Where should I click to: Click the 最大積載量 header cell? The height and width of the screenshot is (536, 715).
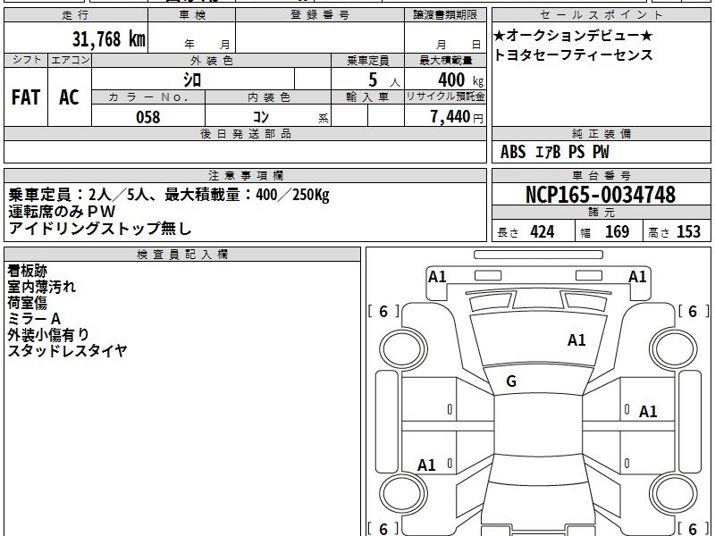tap(445, 60)
